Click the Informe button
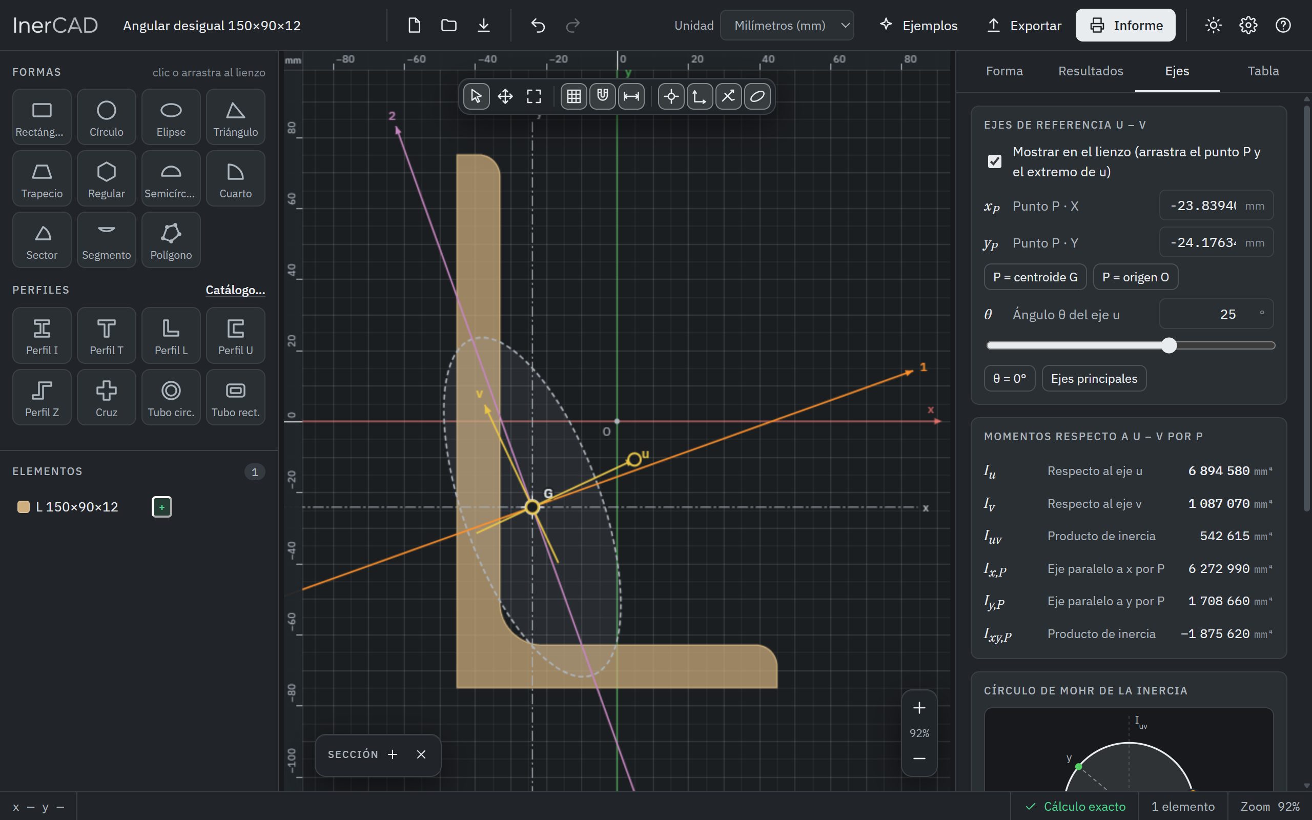1312x820 pixels. click(x=1125, y=26)
